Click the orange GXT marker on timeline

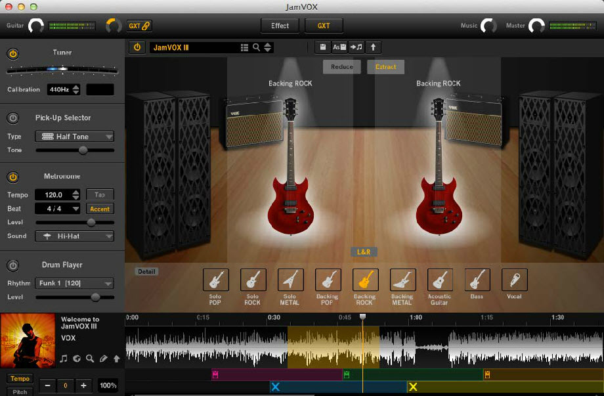click(487, 374)
